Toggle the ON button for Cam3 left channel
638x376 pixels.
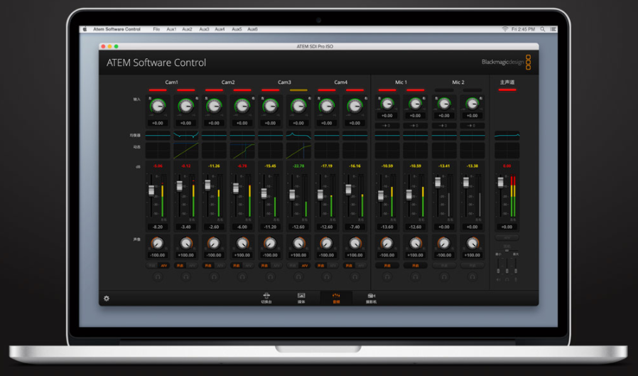click(x=264, y=266)
